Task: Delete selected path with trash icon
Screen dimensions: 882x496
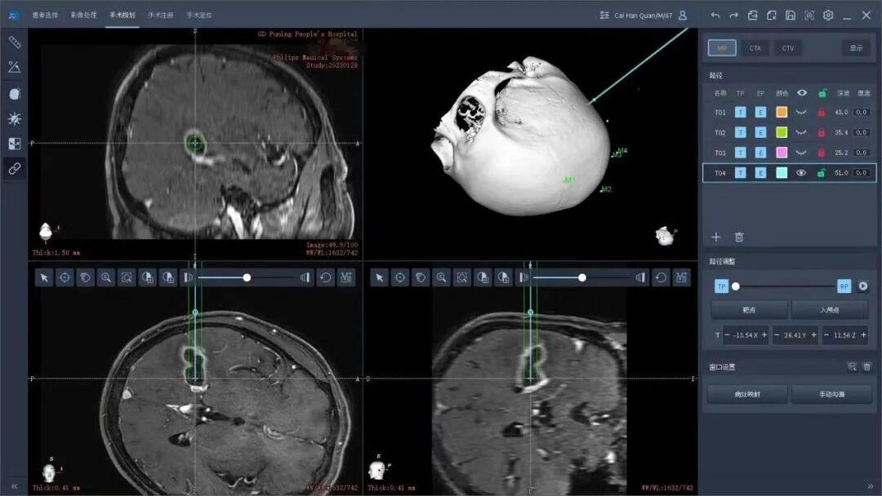Action: click(739, 237)
